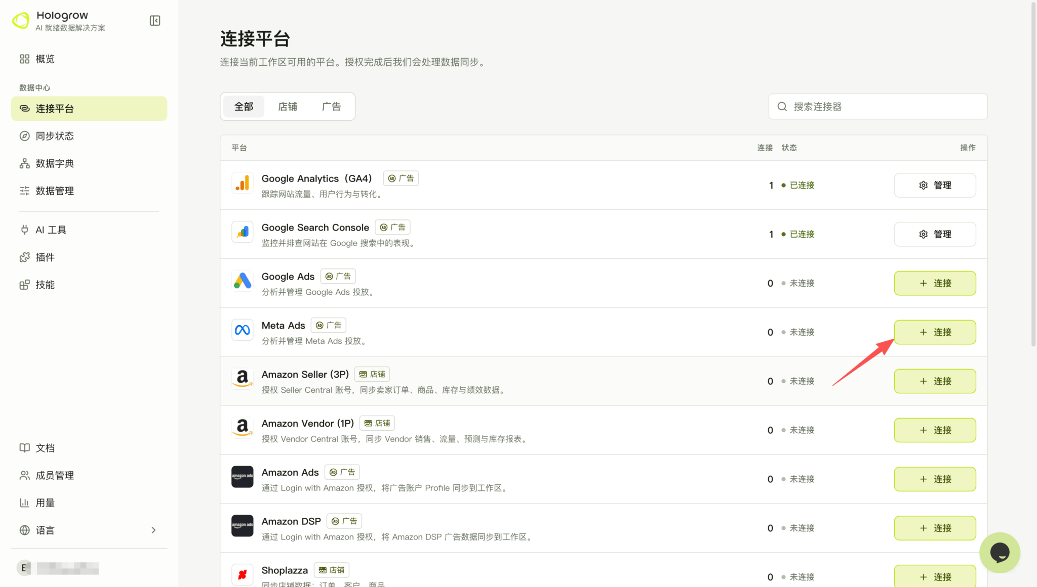Connect the Google Ads platform
This screenshot has width=1037, height=587.
click(935, 283)
